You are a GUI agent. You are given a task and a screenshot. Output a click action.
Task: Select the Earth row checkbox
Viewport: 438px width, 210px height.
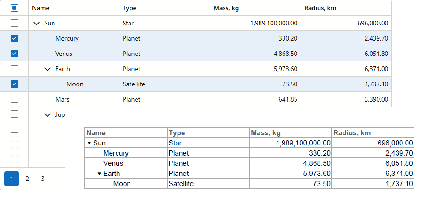point(14,69)
